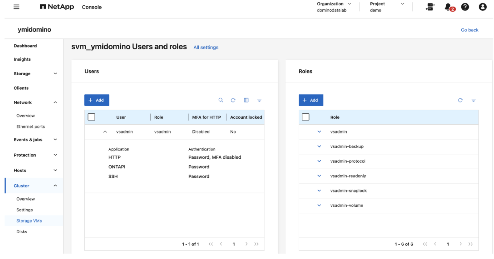Image resolution: width=494 pixels, height=259 pixels.
Task: Select all roles checkbox in header
Action: tap(306, 117)
